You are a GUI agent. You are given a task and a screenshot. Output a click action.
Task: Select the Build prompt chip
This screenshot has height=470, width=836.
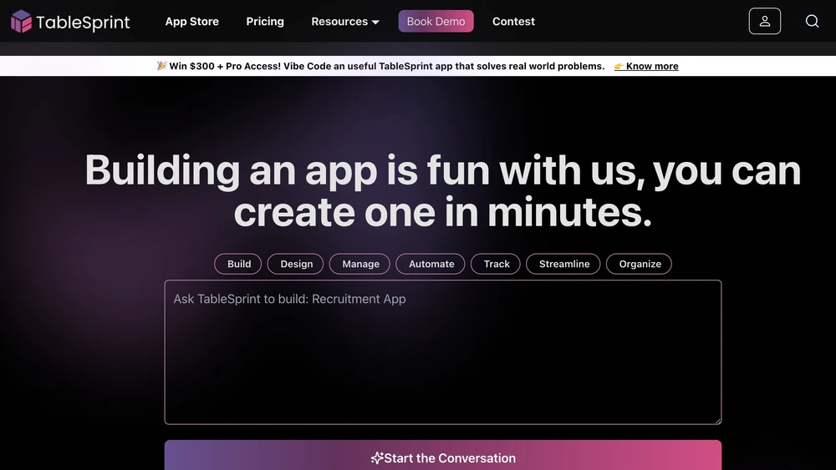click(237, 264)
